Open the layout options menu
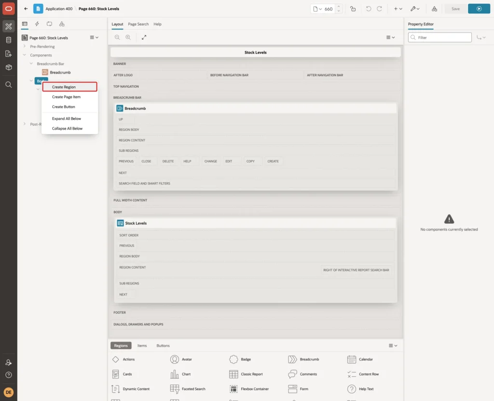The height and width of the screenshot is (401, 494). pyautogui.click(x=390, y=37)
